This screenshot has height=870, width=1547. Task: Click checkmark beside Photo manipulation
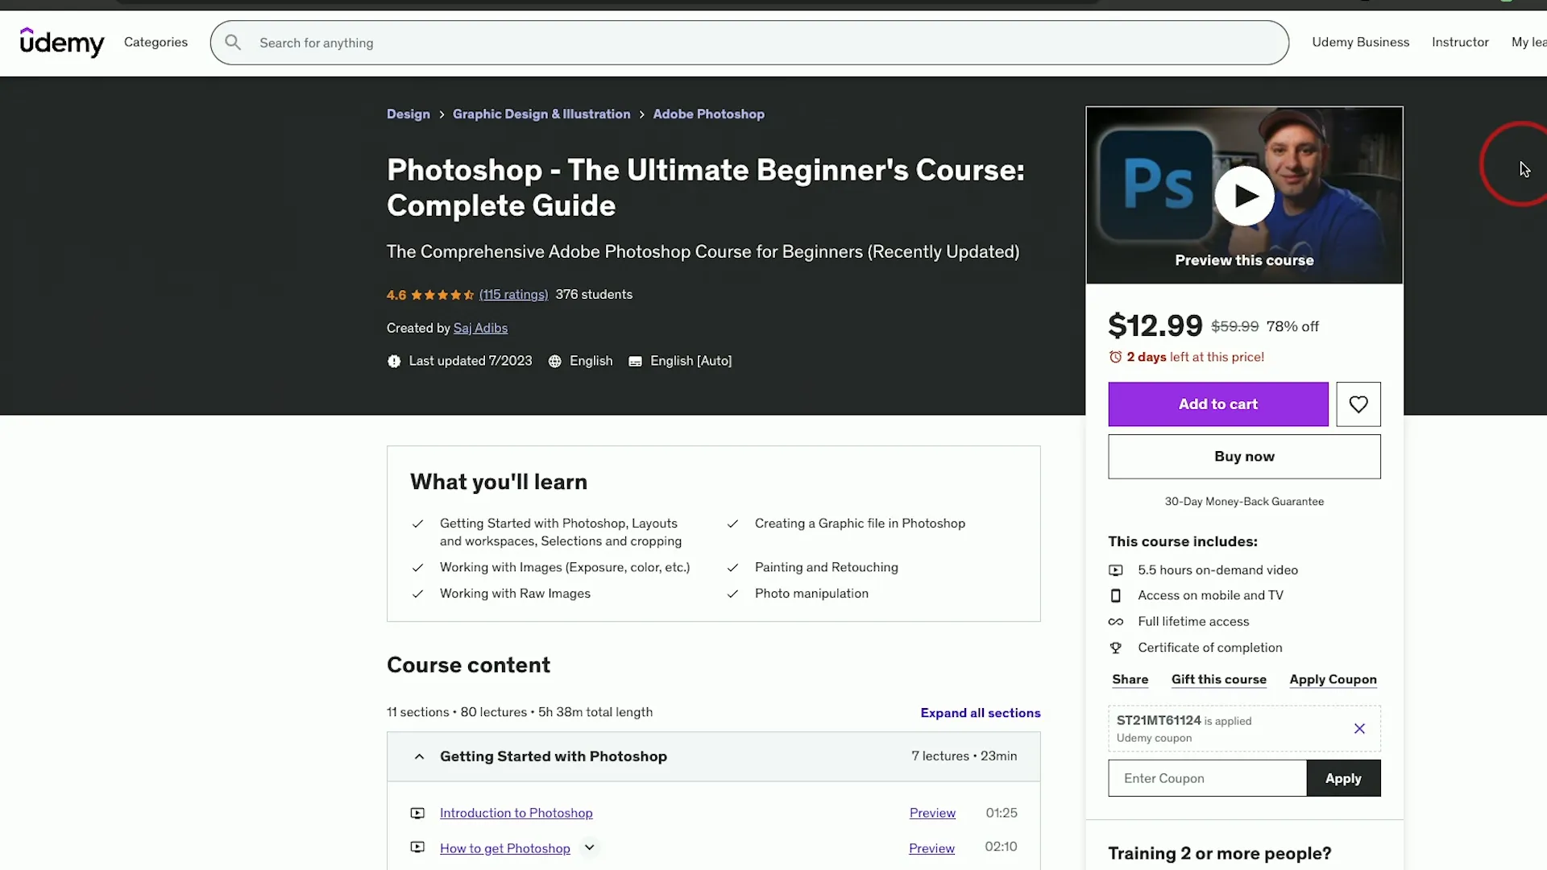click(732, 594)
